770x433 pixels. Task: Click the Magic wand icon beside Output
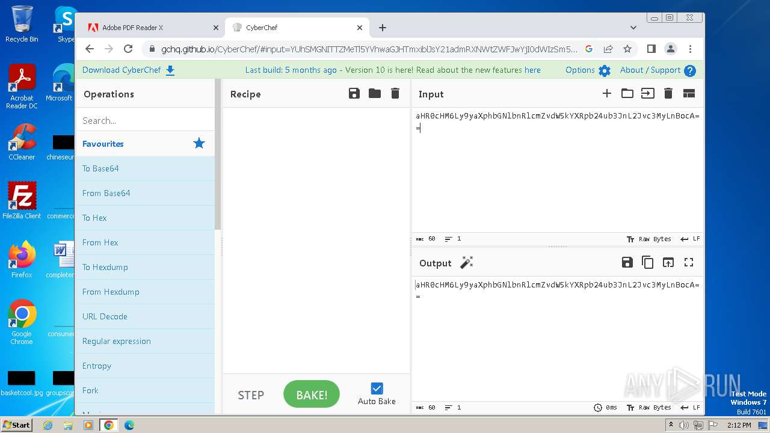[467, 262]
